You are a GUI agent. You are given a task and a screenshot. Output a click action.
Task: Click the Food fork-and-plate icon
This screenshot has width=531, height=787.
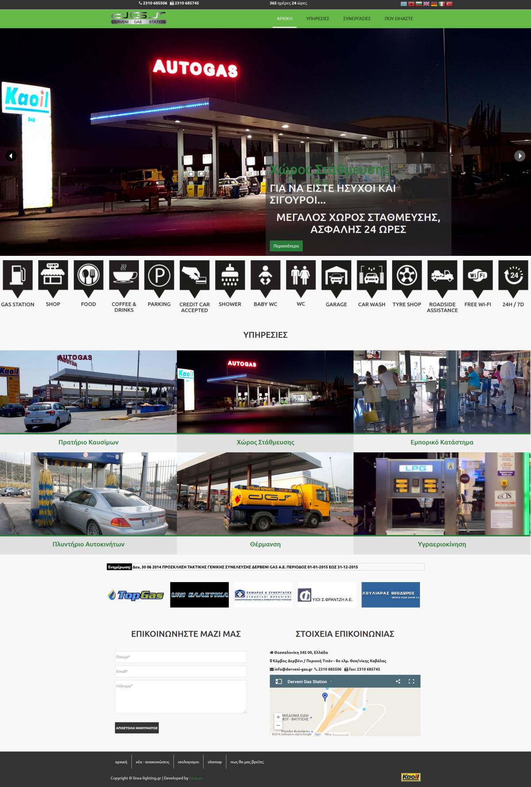[x=88, y=279]
